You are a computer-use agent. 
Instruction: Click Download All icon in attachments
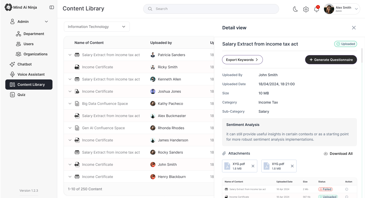coord(326,154)
